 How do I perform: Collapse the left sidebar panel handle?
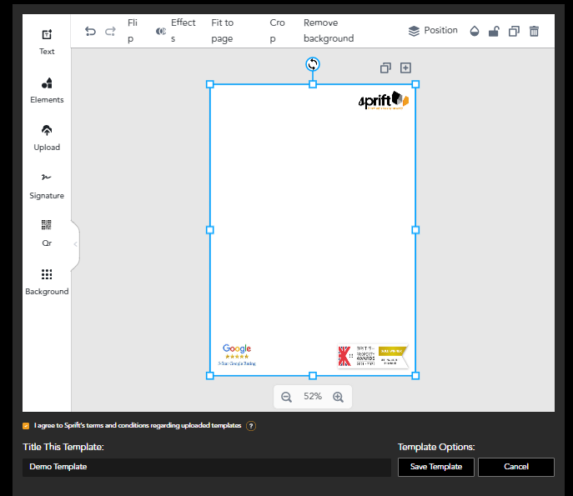(75, 244)
